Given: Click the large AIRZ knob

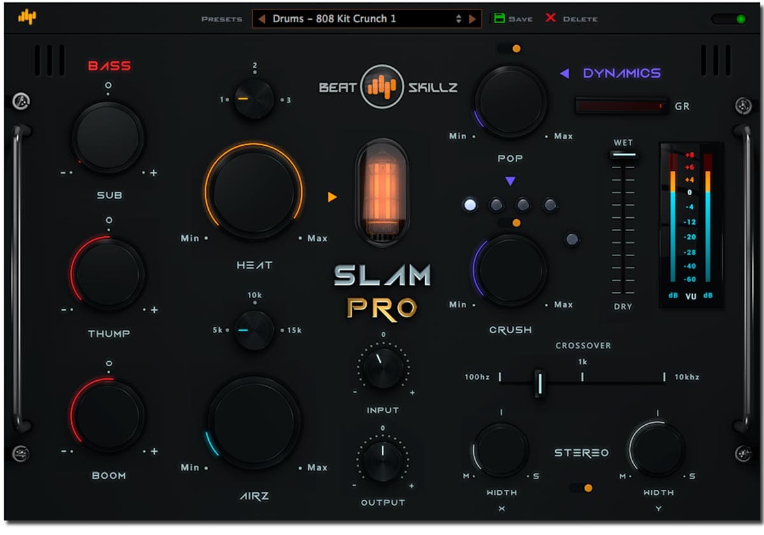Looking at the screenshot, I should tap(254, 422).
